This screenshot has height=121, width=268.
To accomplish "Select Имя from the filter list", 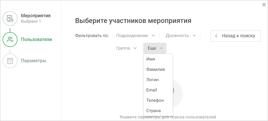I will coord(158,59).
